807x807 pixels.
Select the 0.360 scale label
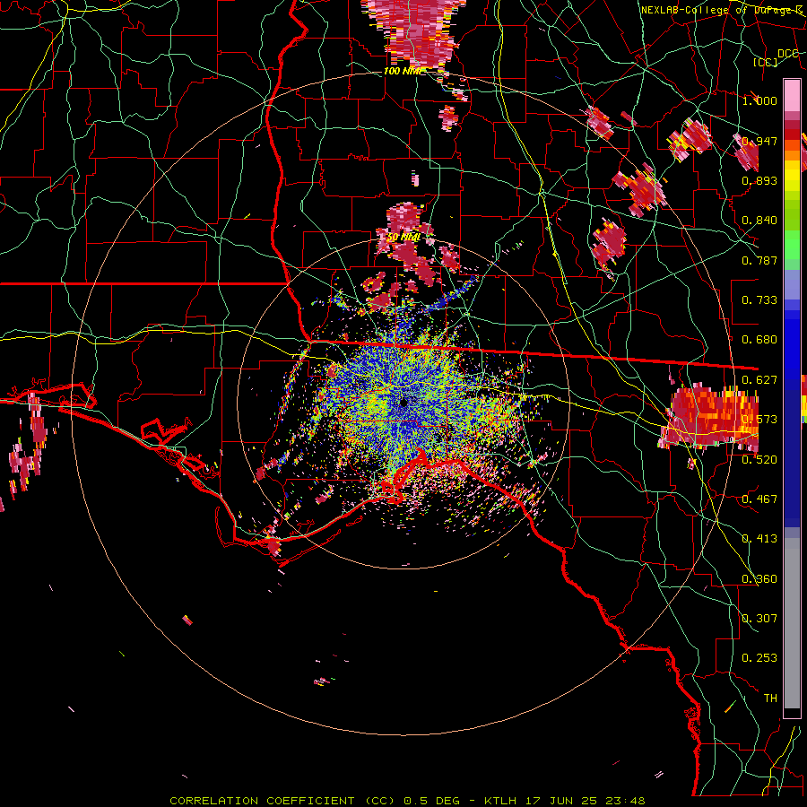[x=759, y=579]
